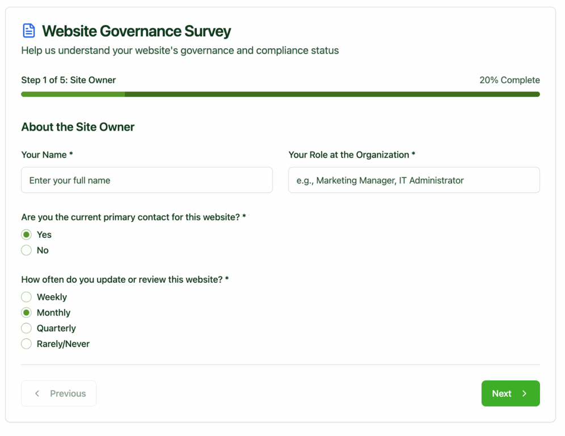Select Yes for primary contact
Viewport: 565px width, 436px height.
(x=27, y=234)
